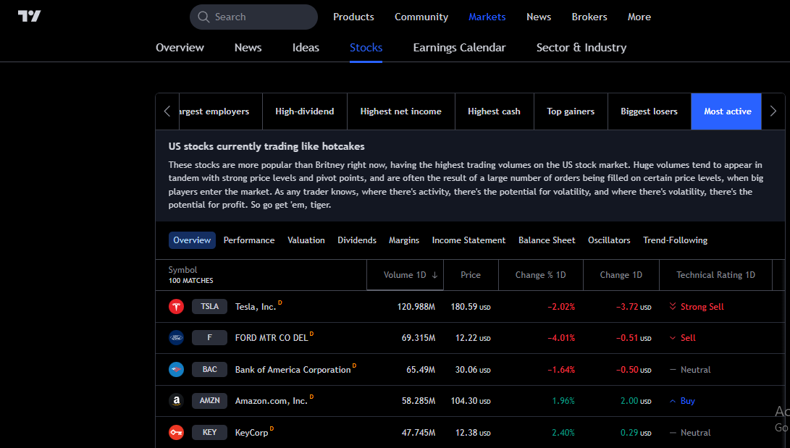Click the TradingView logo icon

(30, 17)
